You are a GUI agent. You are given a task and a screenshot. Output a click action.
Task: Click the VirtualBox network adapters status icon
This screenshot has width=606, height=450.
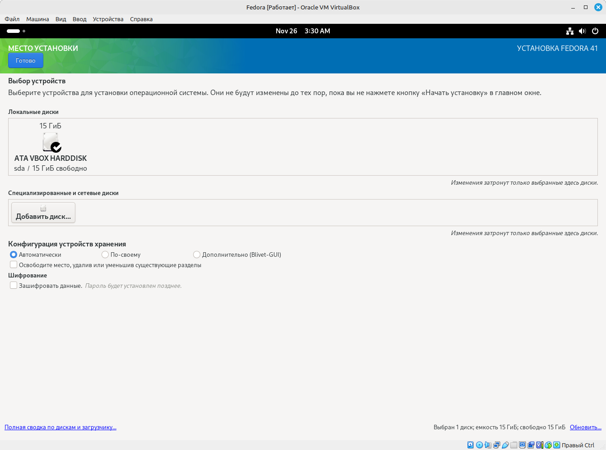[x=496, y=445]
